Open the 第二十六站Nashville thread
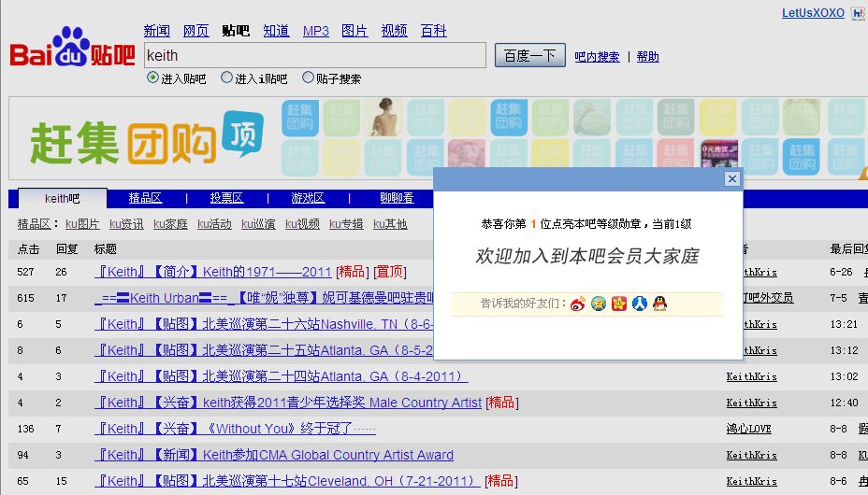Viewport: 868px width, 495px height. click(x=264, y=324)
